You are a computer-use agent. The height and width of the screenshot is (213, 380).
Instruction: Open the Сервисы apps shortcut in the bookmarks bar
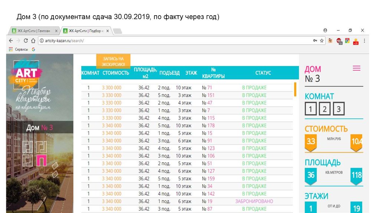point(18,49)
